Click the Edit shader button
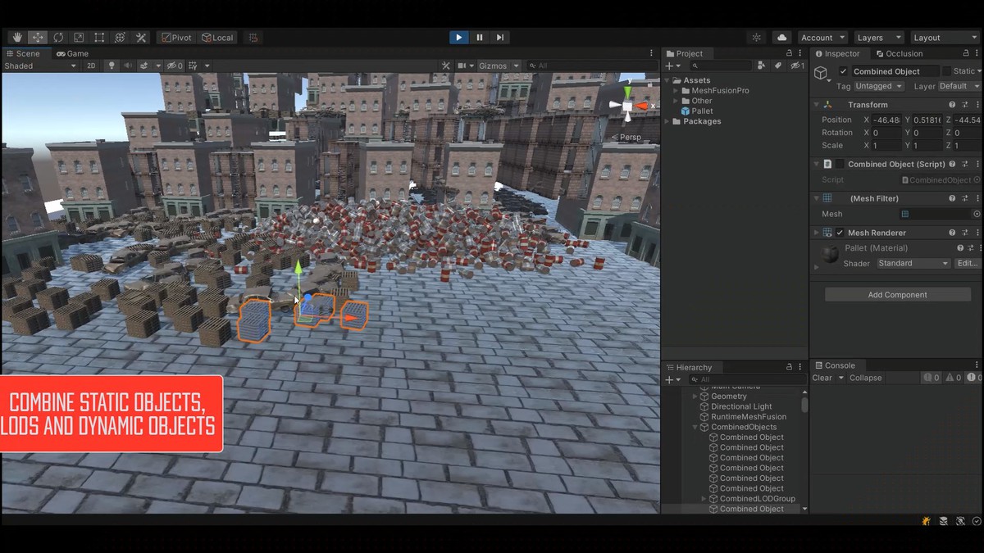This screenshot has width=984, height=553. (968, 264)
